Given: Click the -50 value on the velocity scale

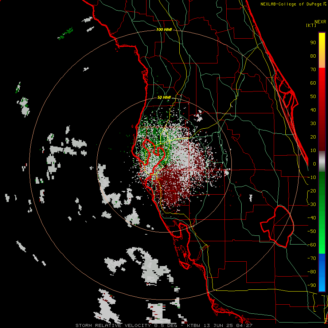Looking at the screenshot, I should coord(312,231).
